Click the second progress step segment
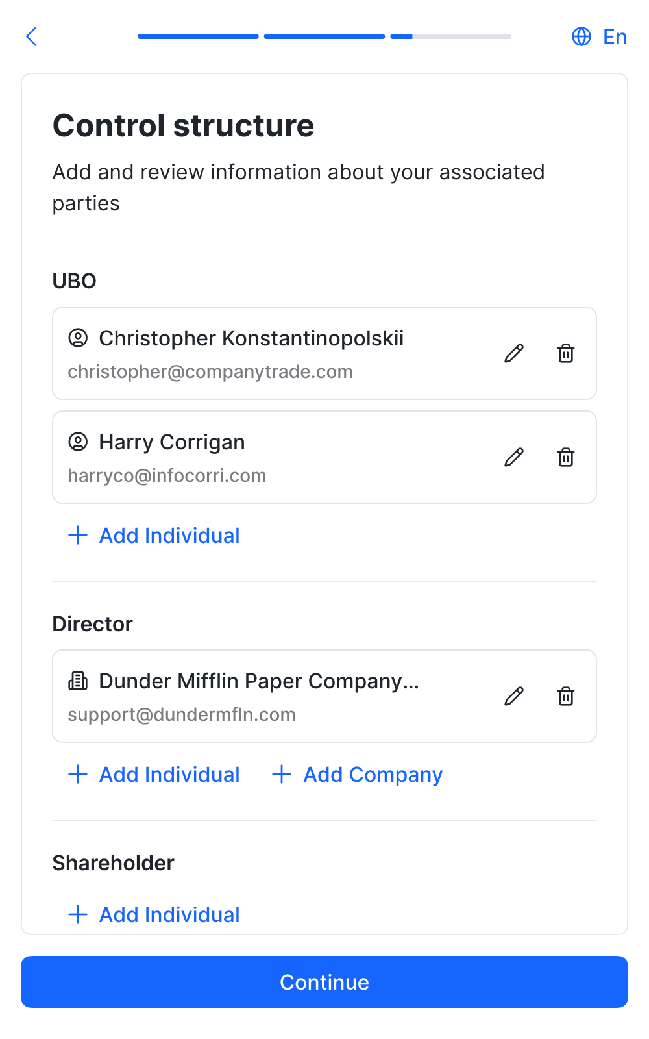Viewport: 649px width, 1039px height. click(x=324, y=36)
